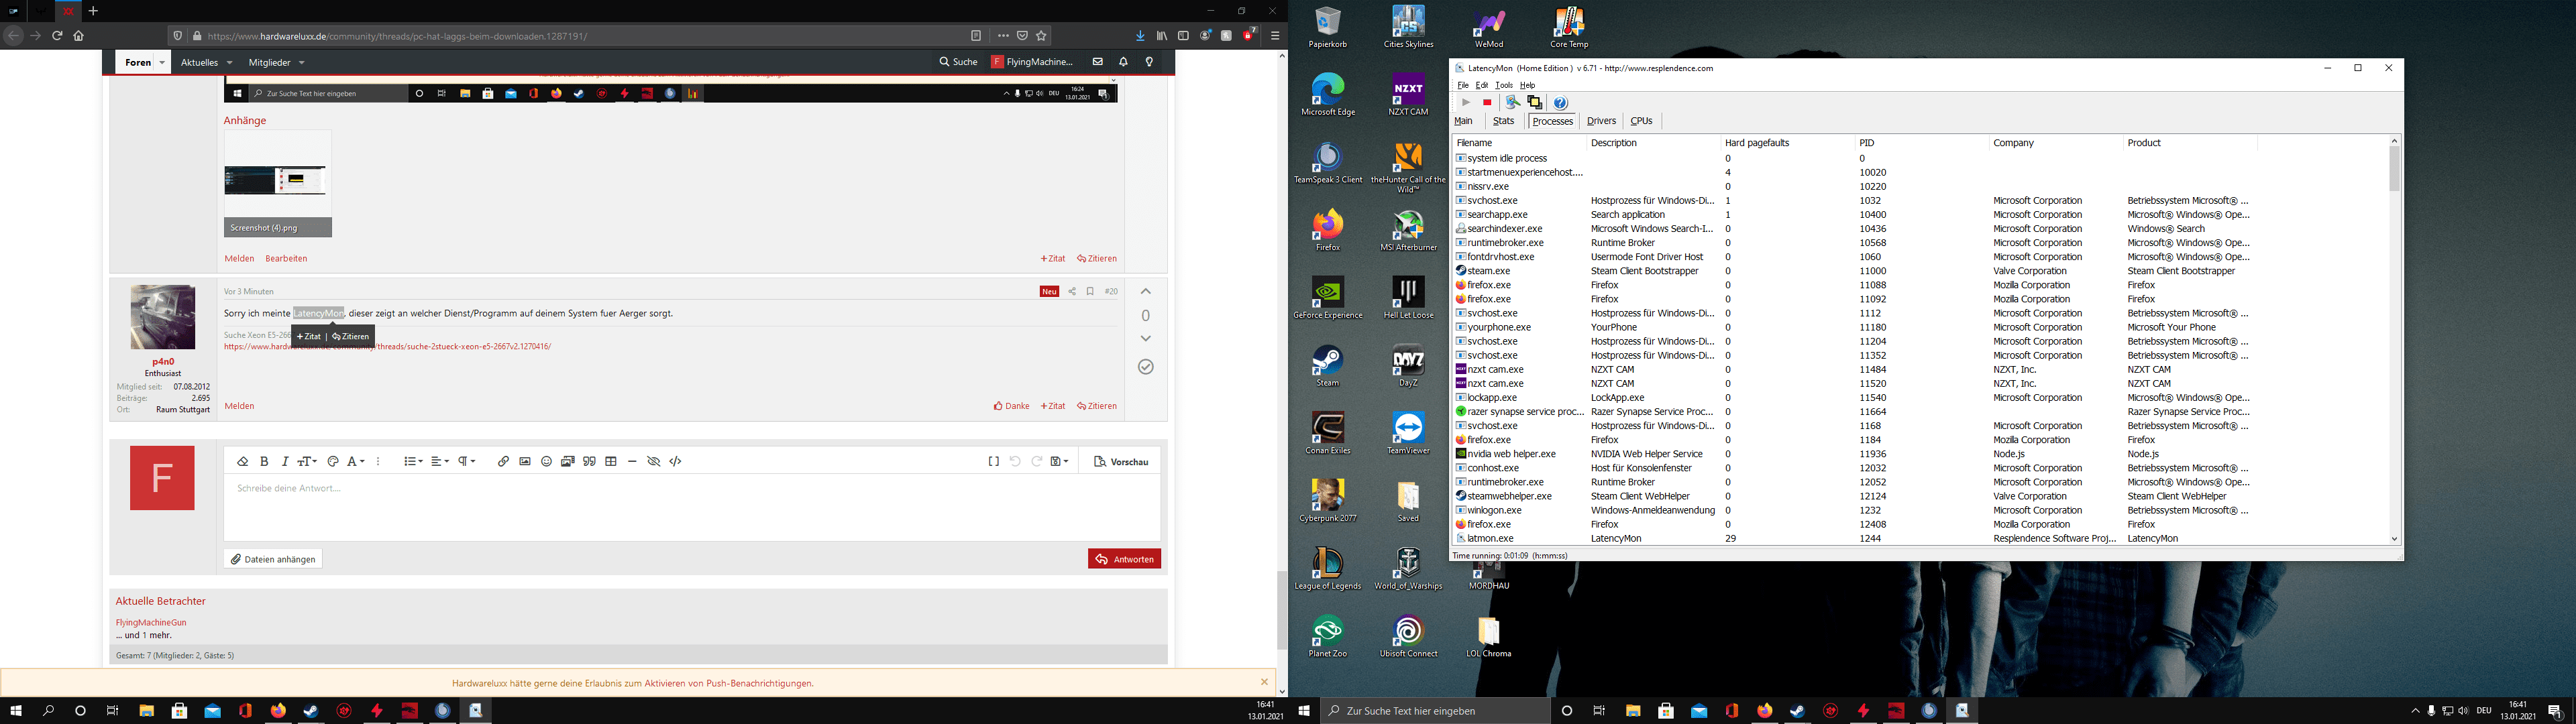The width and height of the screenshot is (2576, 724).
Task: Open the paragraph format dropdown
Action: 467,461
